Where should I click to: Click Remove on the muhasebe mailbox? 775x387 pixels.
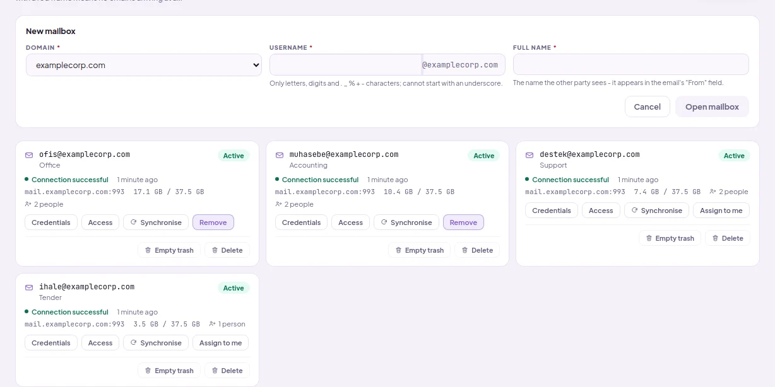click(x=464, y=222)
